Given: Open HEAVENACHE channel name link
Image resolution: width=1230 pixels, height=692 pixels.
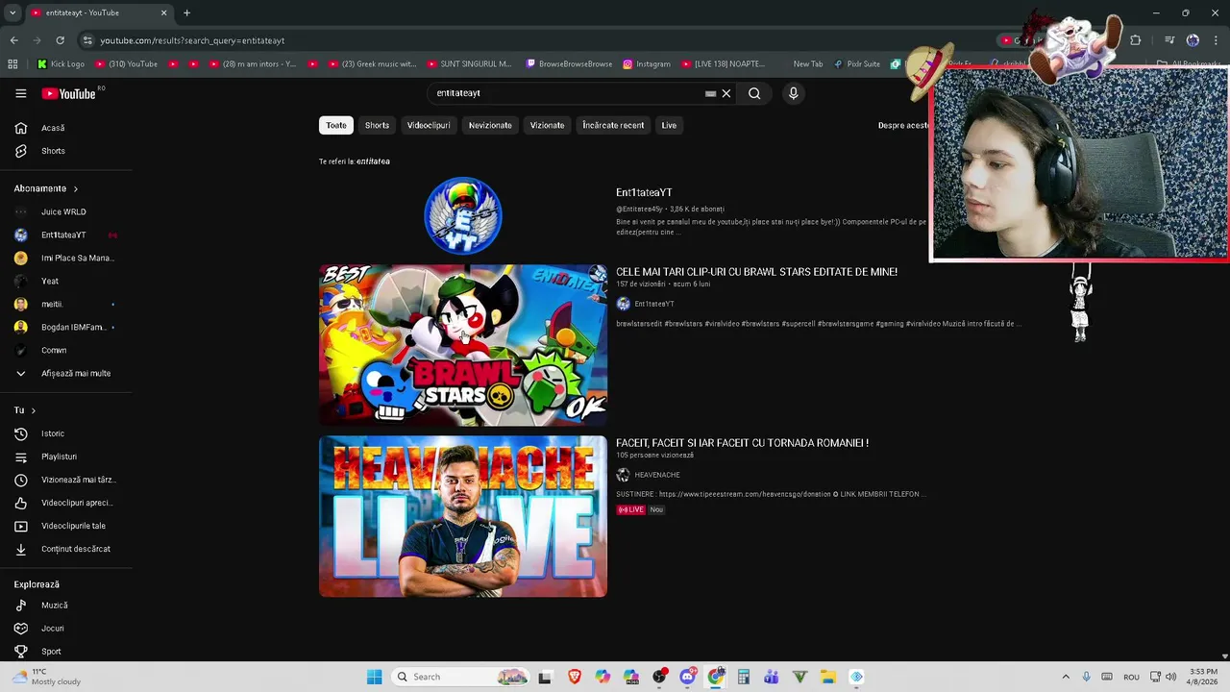Looking at the screenshot, I should (657, 475).
